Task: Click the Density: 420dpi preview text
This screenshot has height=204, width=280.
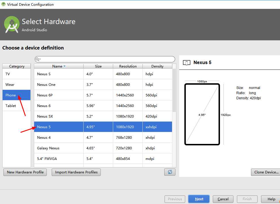Action: [248, 98]
